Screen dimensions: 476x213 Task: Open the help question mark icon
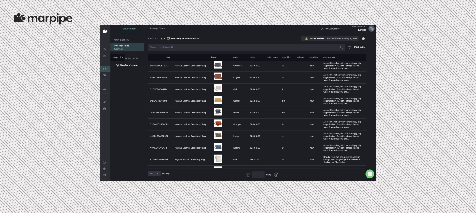104,175
